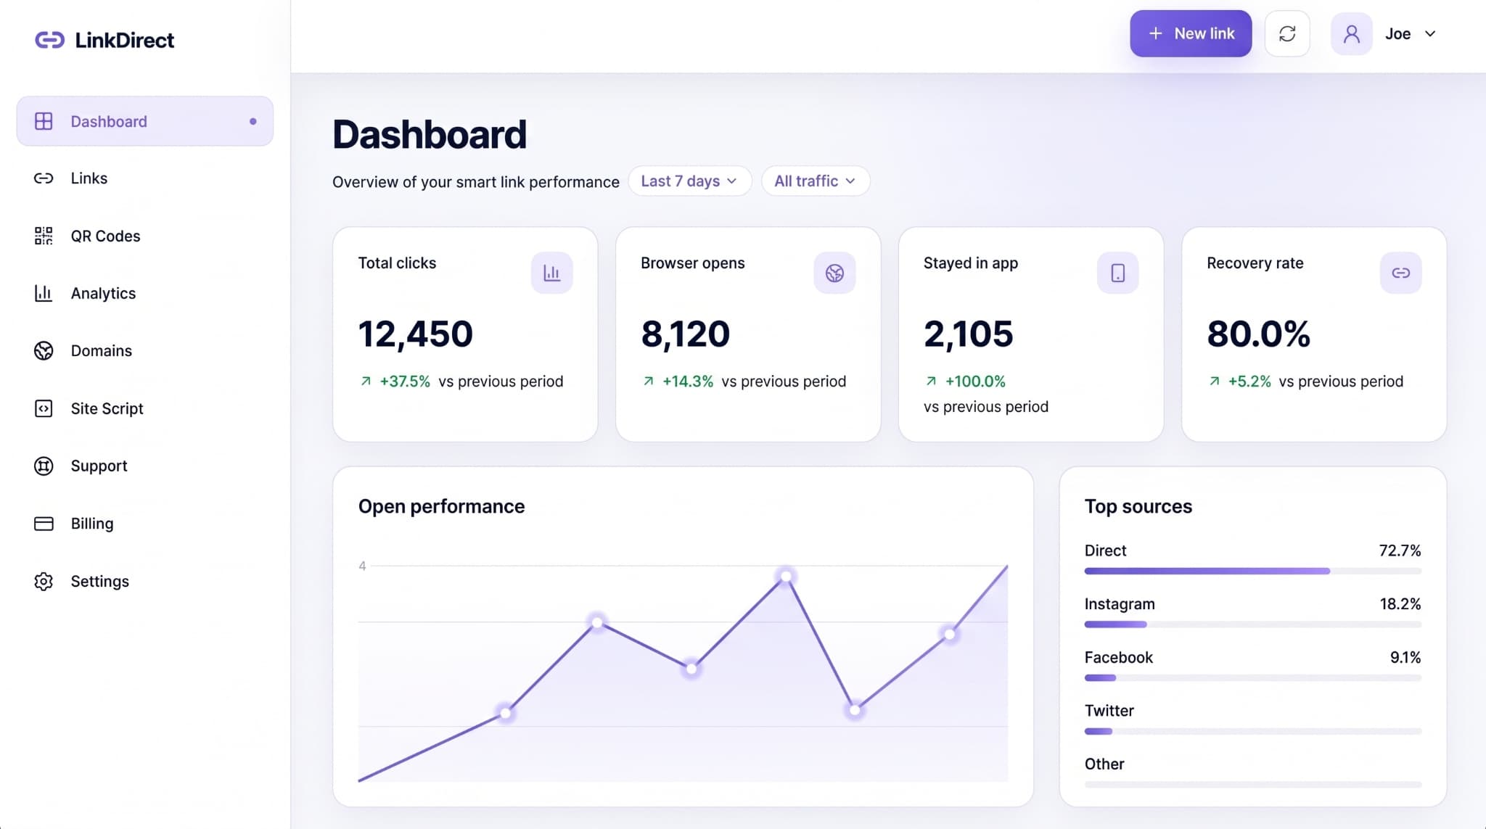Click the Total clicks chart icon
1486x829 pixels.
(551, 273)
